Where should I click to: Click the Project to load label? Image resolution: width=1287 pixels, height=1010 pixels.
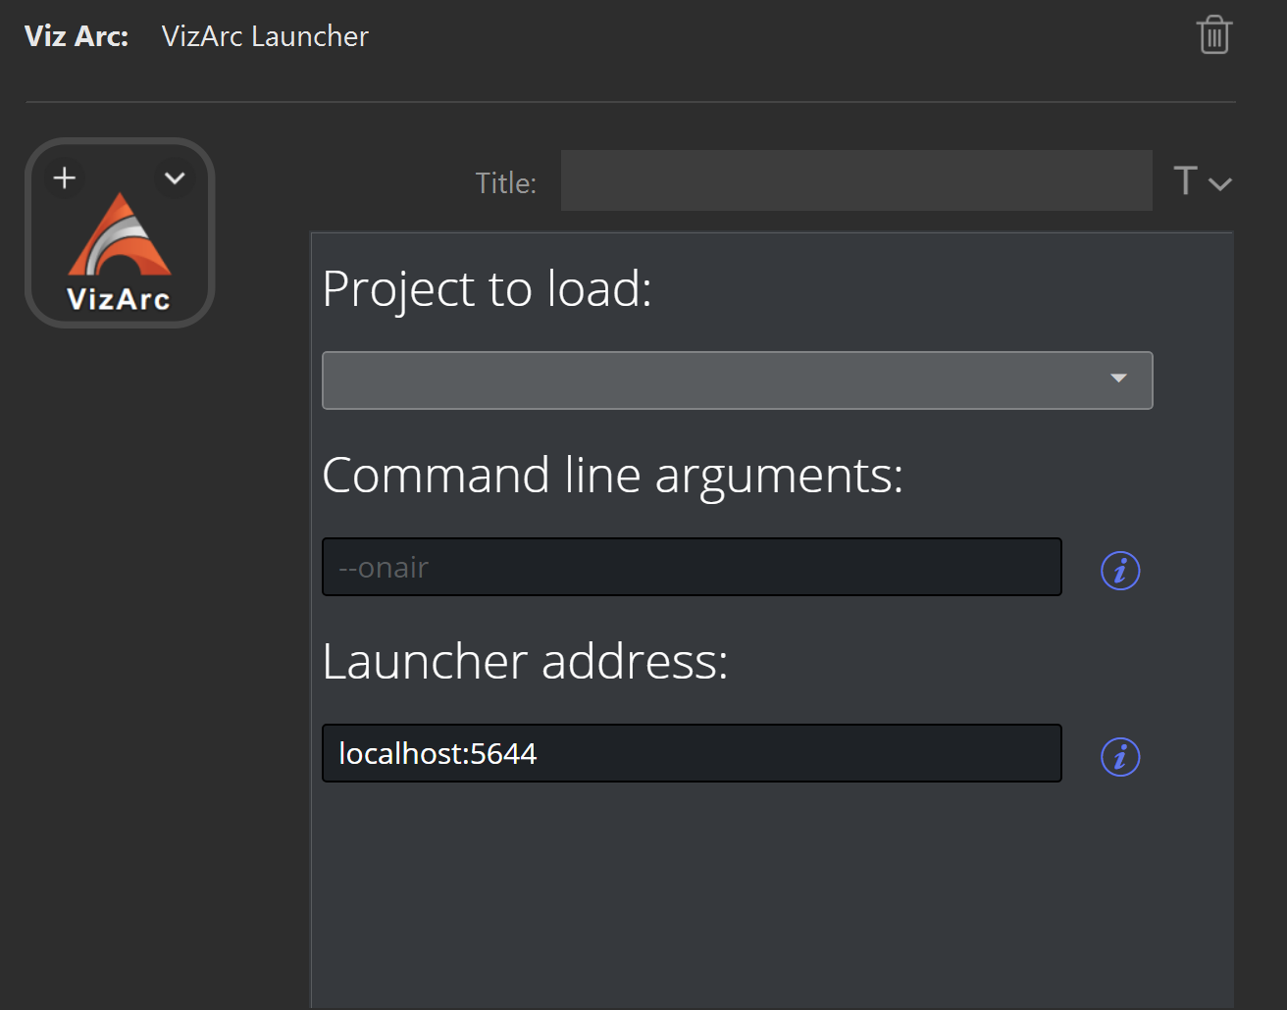click(487, 289)
